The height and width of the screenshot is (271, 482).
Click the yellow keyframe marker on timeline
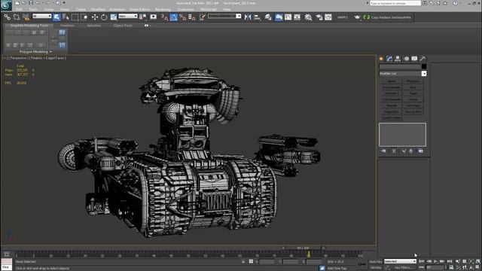[x=308, y=254]
